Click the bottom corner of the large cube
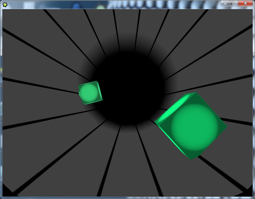Screen dimensions: 255x199 191,158
